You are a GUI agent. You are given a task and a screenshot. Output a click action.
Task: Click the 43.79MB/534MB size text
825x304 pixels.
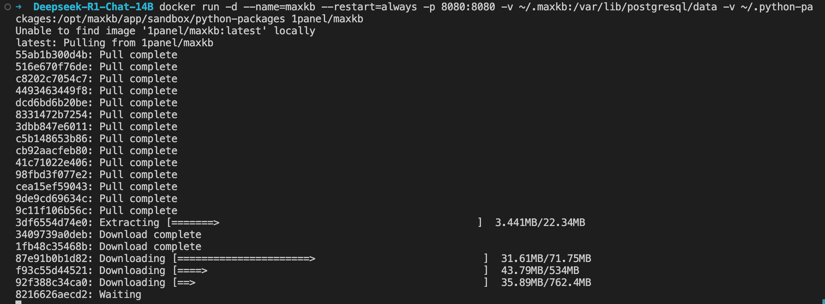click(x=540, y=271)
